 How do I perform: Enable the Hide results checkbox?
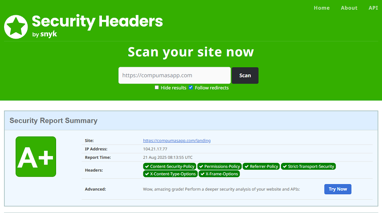[x=157, y=88]
